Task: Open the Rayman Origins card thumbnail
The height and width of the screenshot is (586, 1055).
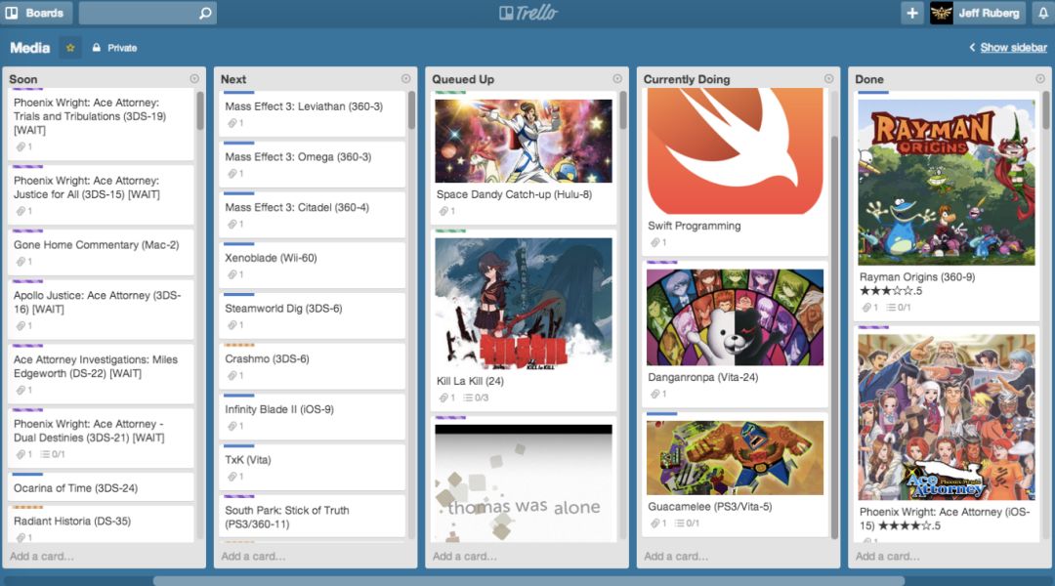Action: pos(948,179)
